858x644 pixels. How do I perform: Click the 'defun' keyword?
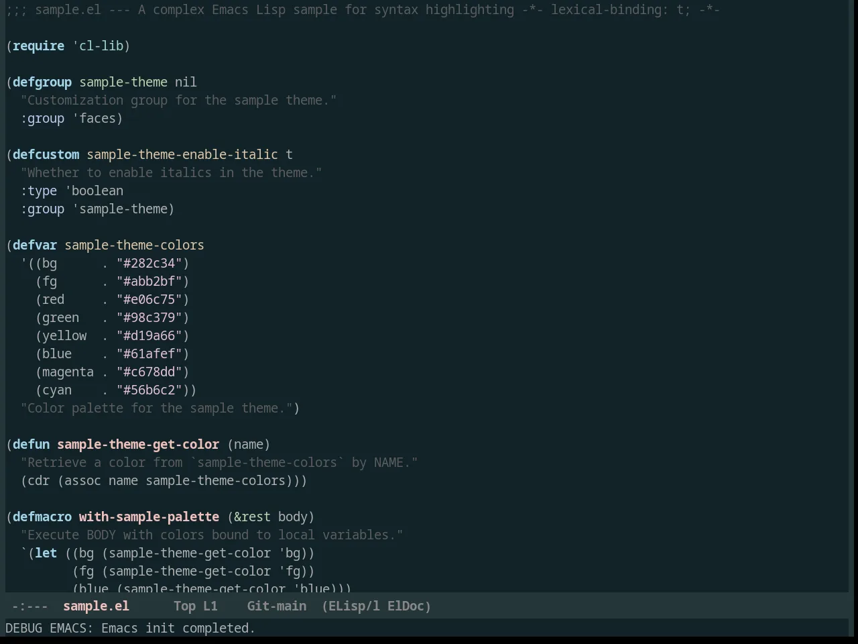click(31, 444)
